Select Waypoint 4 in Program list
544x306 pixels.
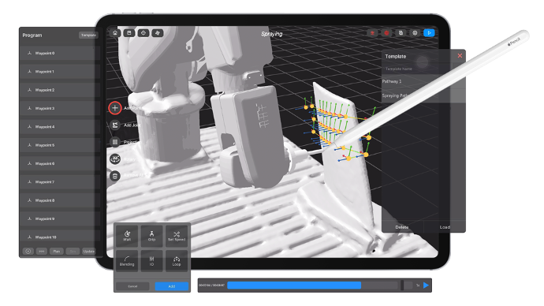[60, 127]
